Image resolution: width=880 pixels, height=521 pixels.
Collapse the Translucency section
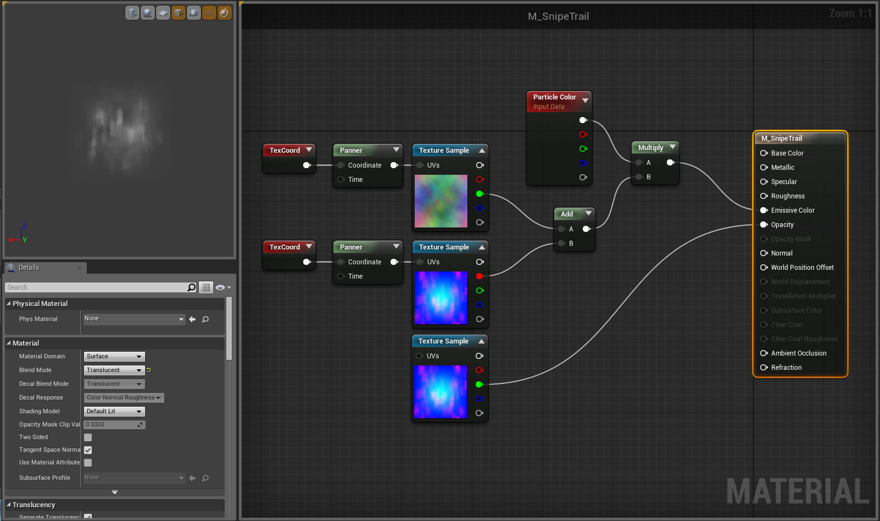(x=9, y=505)
